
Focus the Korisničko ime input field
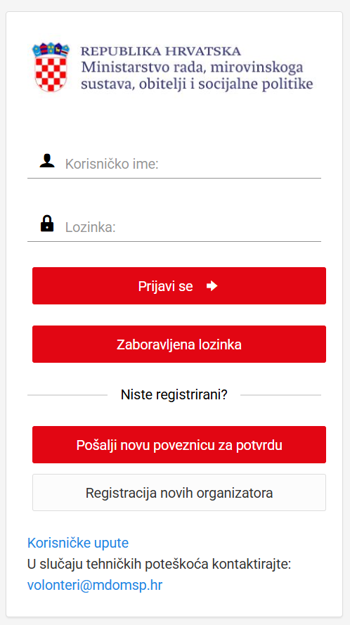pyautogui.click(x=174, y=164)
